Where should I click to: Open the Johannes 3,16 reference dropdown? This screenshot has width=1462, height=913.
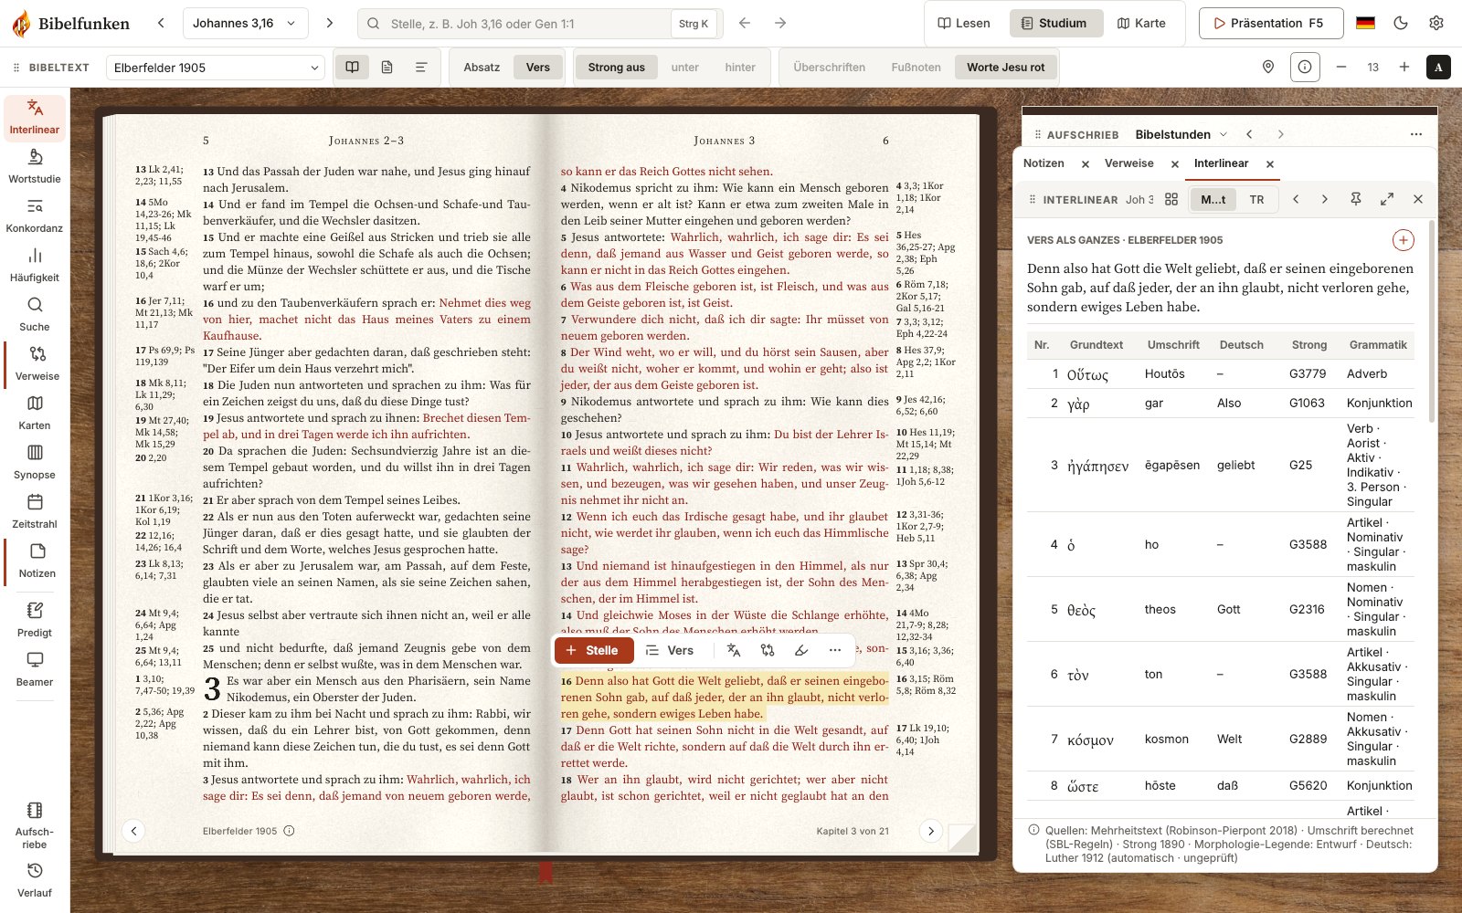click(246, 24)
